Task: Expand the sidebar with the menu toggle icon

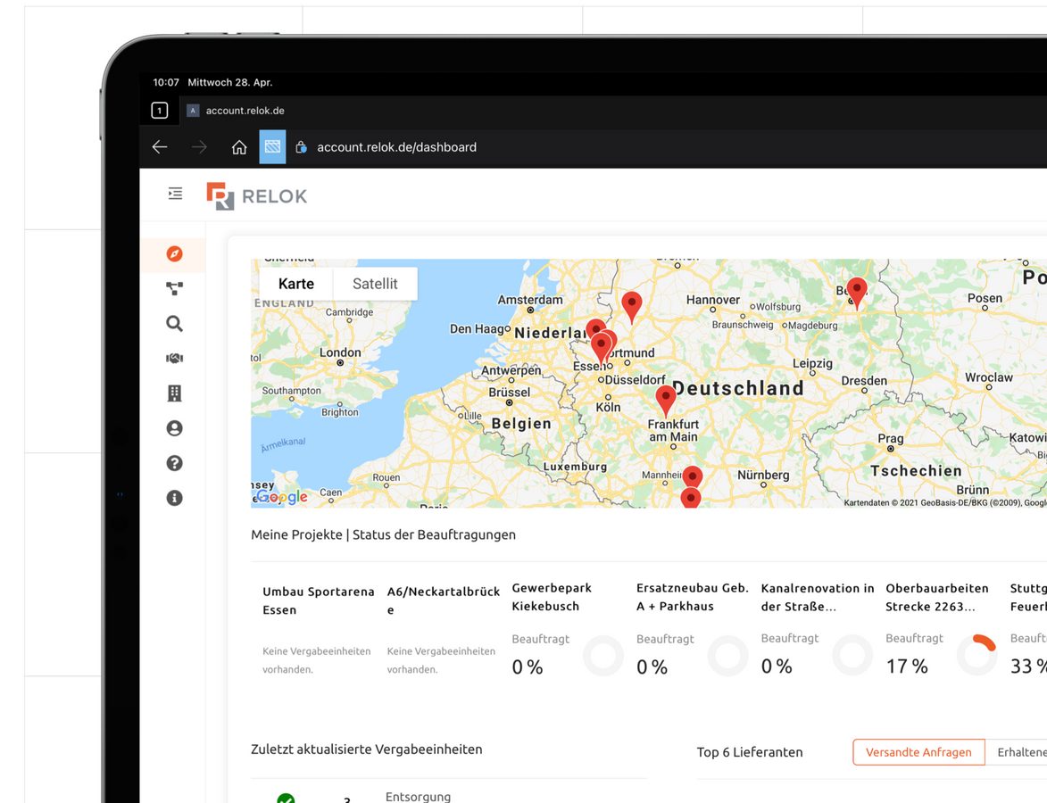Action: pyautogui.click(x=175, y=194)
